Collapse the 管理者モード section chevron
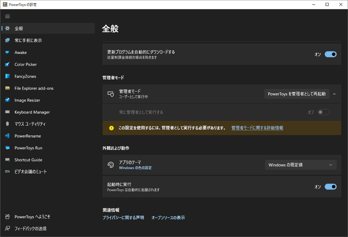Image resolution: width=348 pixels, height=237 pixels. (334, 94)
